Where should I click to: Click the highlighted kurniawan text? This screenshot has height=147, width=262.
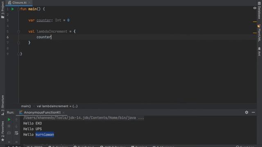click(45, 135)
